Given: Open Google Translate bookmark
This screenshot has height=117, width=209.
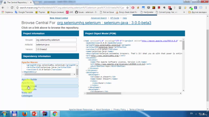Looking at the screenshot, I should [24, 12].
